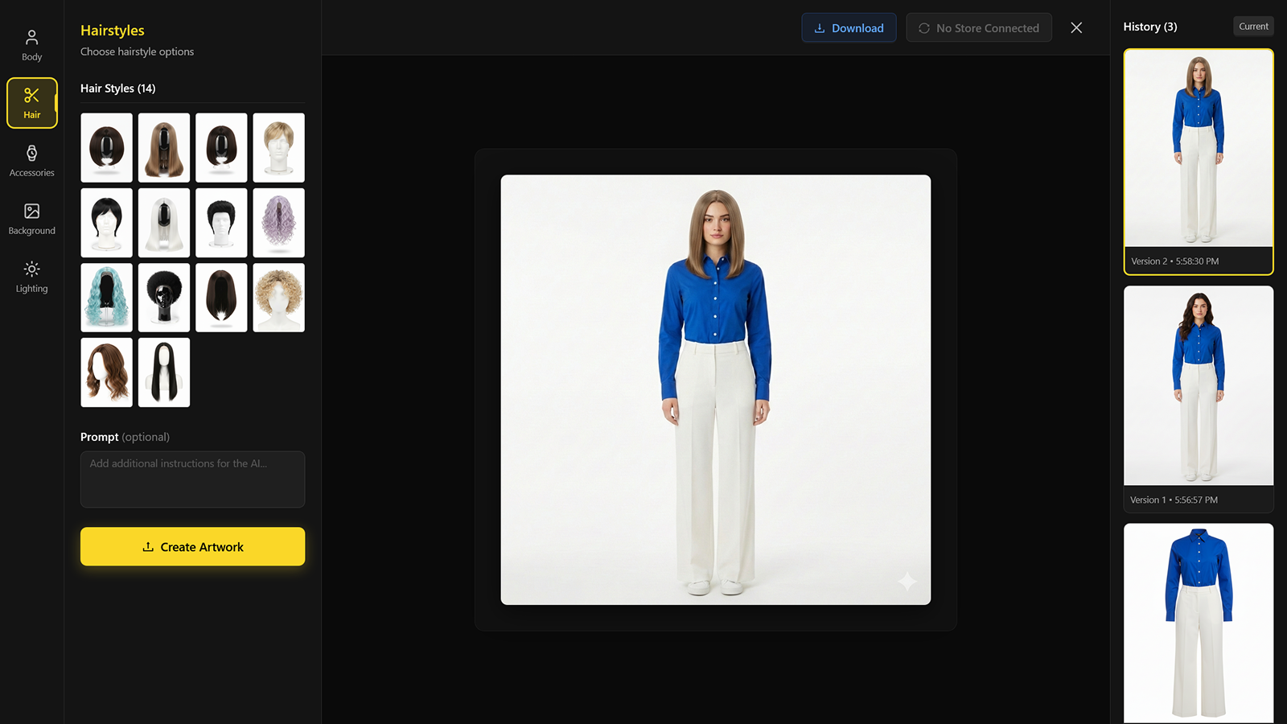Select the teal wavy wig hairstyle
The height and width of the screenshot is (724, 1287).
[106, 298]
